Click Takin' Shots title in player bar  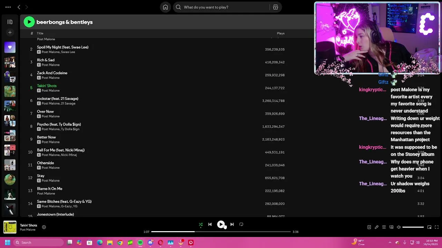tap(28, 225)
